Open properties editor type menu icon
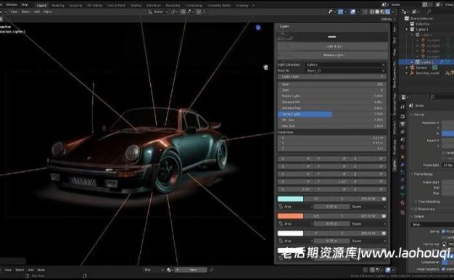 [x=405, y=97]
